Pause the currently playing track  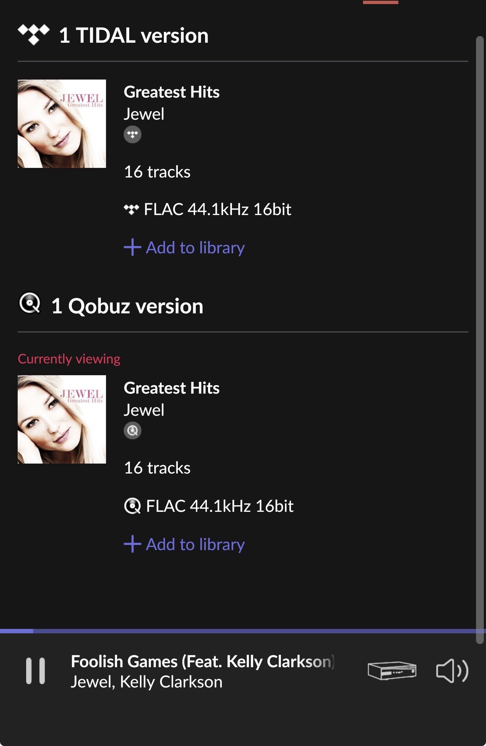point(35,671)
